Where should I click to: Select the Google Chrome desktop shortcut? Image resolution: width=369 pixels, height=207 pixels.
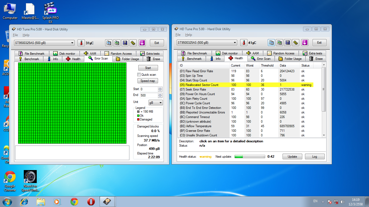point(10,181)
